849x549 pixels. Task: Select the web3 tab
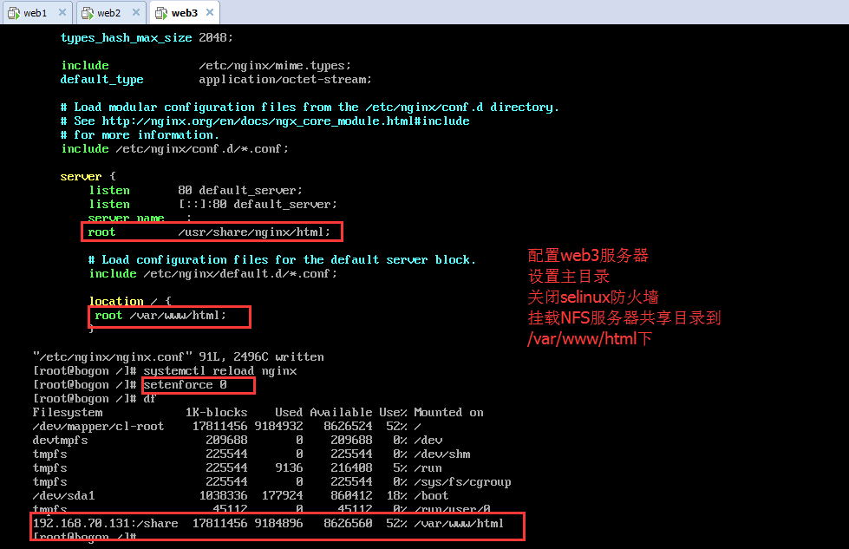184,12
